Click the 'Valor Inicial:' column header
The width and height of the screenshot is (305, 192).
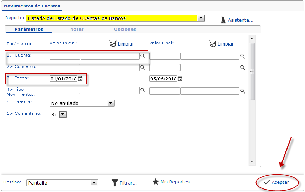[63, 43]
